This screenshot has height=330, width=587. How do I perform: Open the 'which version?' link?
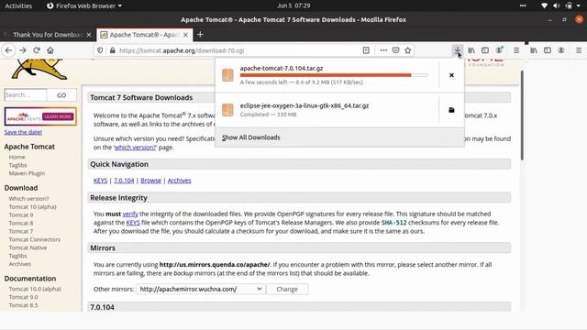(x=135, y=148)
